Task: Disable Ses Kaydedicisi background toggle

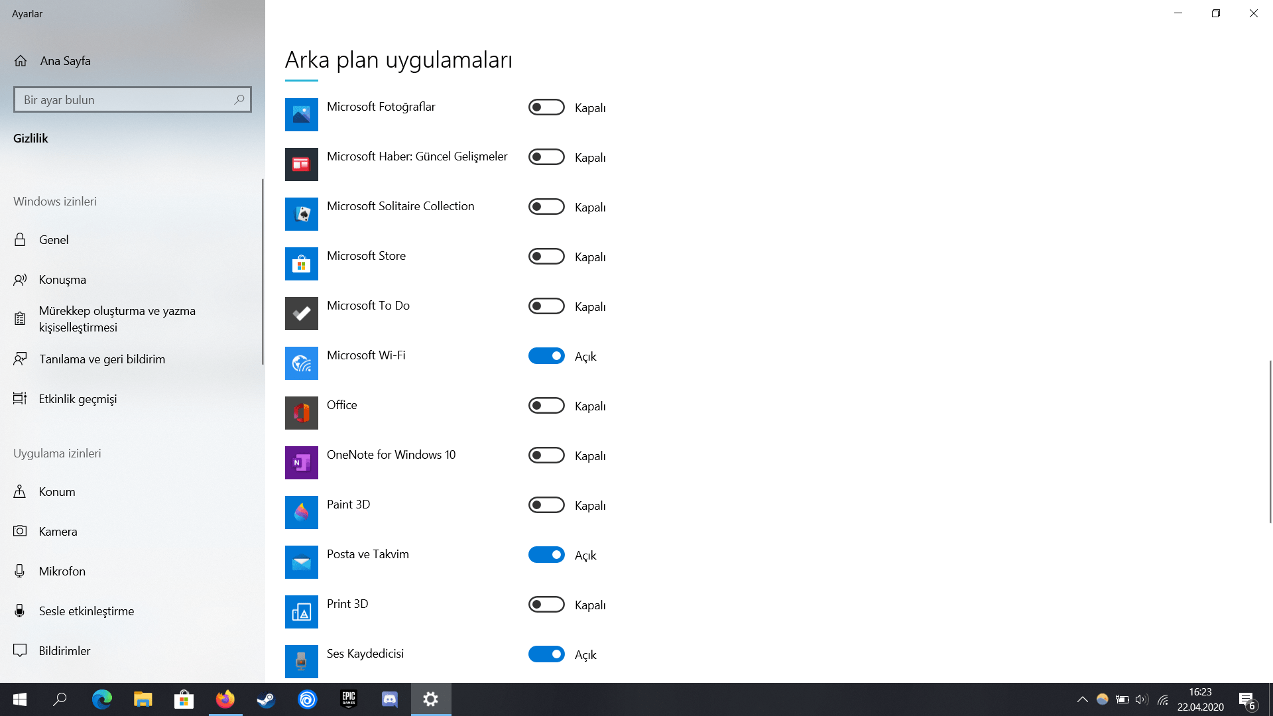Action: pos(546,654)
